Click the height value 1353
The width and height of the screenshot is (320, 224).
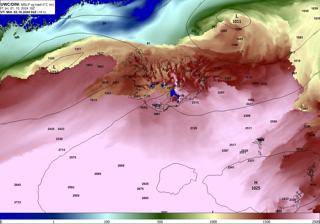coord(223,31)
